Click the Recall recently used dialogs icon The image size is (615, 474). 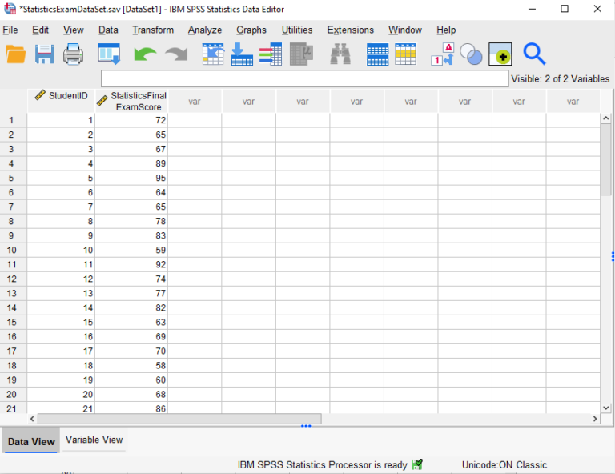108,54
